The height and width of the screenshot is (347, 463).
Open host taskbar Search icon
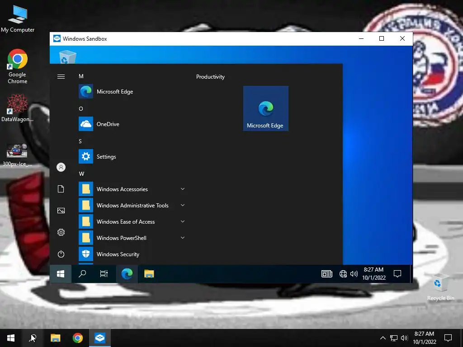33,338
